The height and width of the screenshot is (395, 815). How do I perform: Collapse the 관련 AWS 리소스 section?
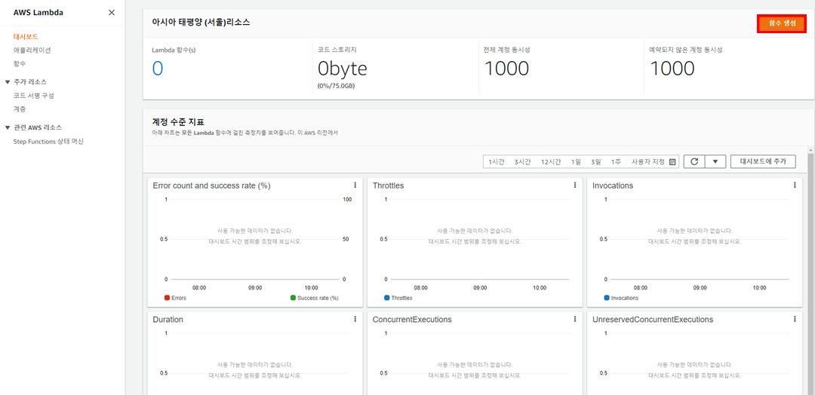(8, 127)
